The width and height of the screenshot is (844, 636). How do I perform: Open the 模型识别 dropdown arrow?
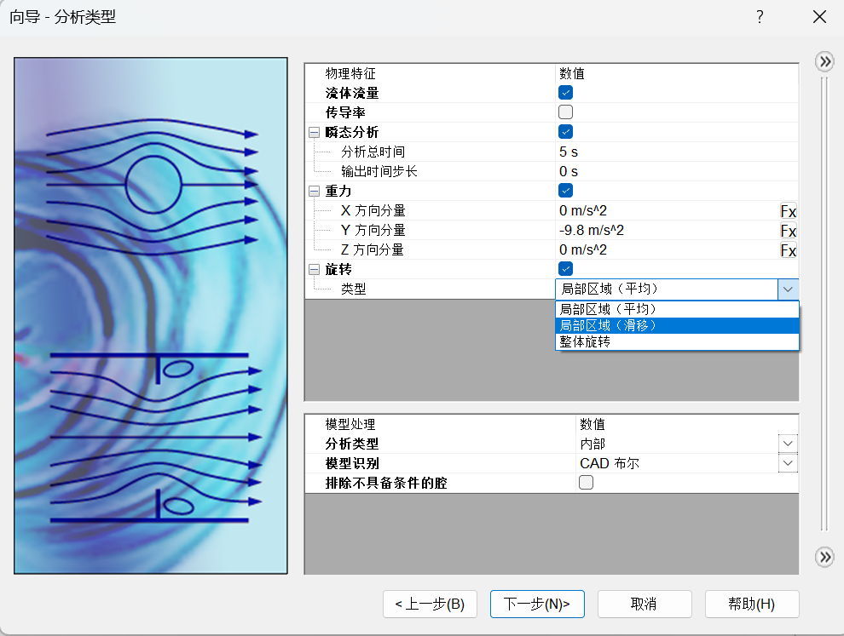click(788, 463)
